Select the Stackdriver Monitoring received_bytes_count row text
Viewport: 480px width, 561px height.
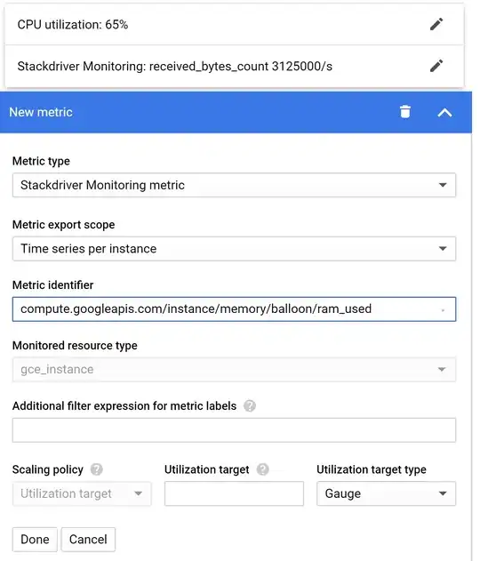click(174, 67)
